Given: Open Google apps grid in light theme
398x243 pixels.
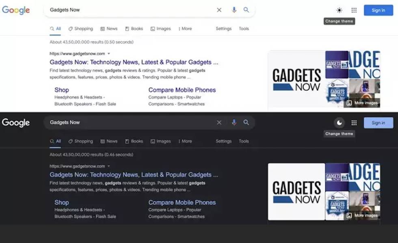Looking at the screenshot, I should 354,10.
